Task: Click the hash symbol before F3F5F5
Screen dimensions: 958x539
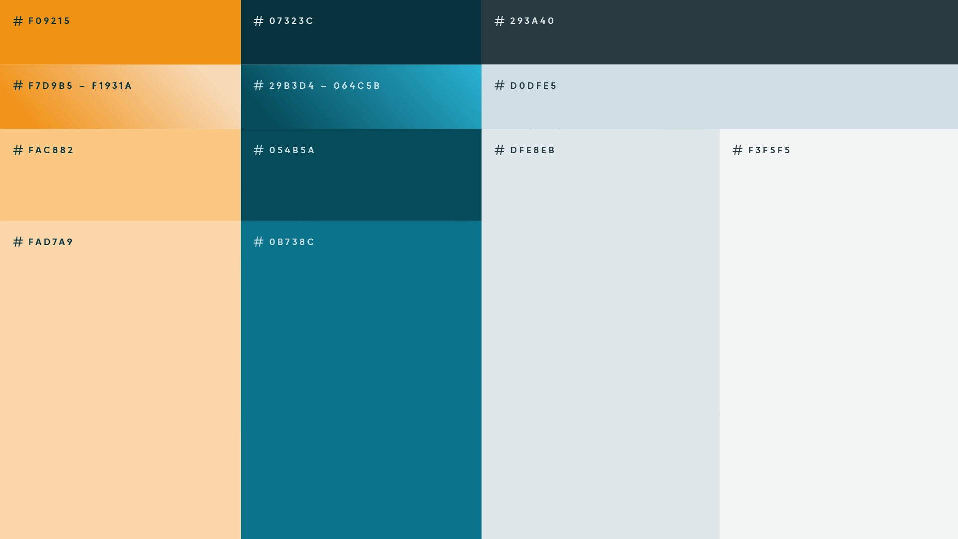Action: pyautogui.click(x=737, y=150)
